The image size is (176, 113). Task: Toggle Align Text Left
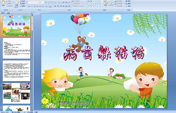[x=56, y=6]
